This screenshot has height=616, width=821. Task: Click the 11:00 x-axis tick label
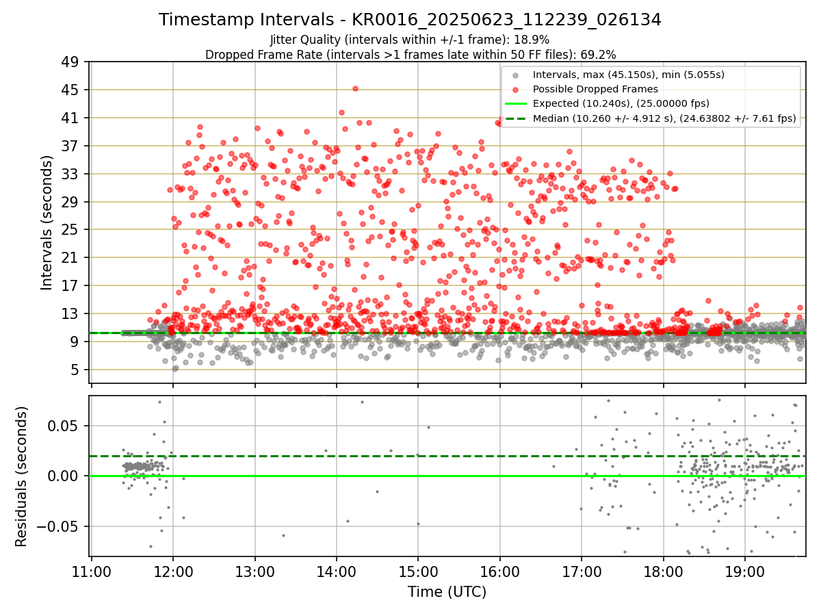pyautogui.click(x=91, y=572)
